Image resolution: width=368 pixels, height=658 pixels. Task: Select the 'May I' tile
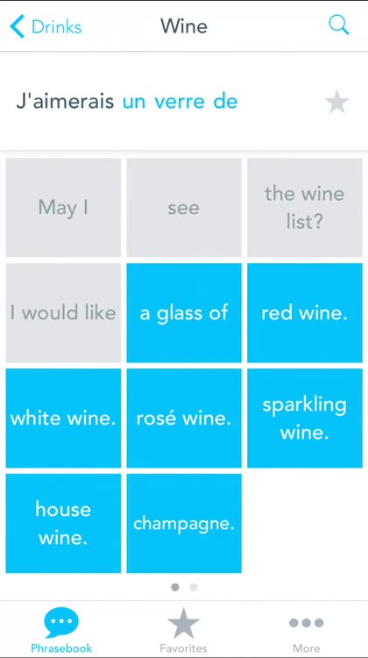pos(63,207)
